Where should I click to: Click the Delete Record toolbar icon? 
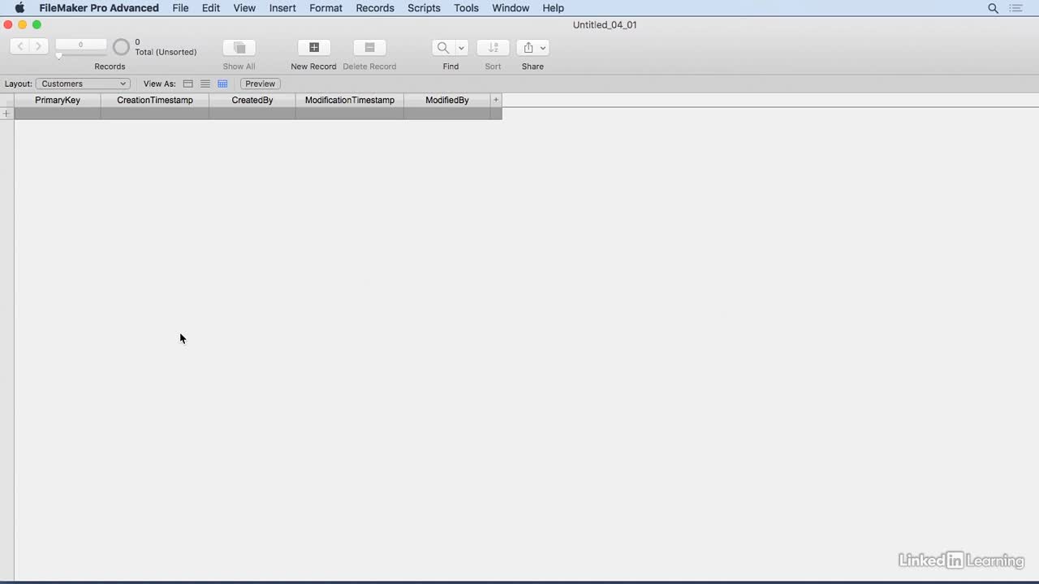click(x=369, y=48)
